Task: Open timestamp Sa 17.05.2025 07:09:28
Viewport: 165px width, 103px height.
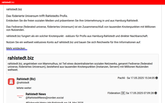Action: pyautogui.click(x=140, y=93)
